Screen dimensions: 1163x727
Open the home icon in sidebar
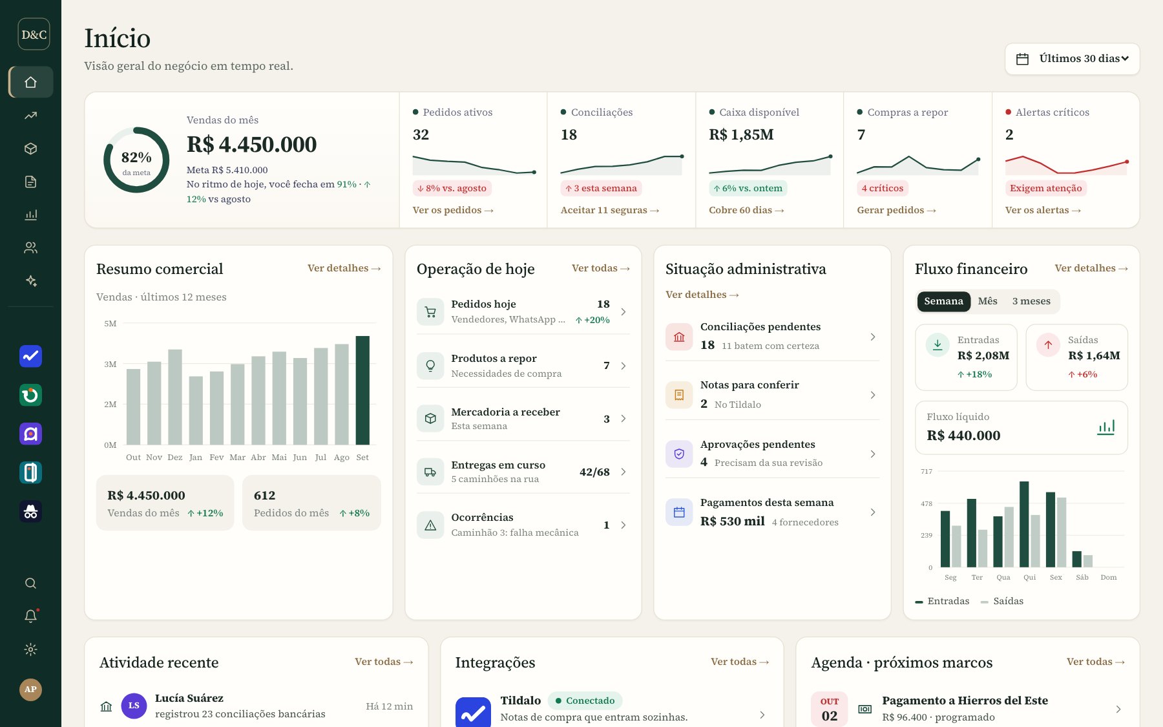point(30,82)
